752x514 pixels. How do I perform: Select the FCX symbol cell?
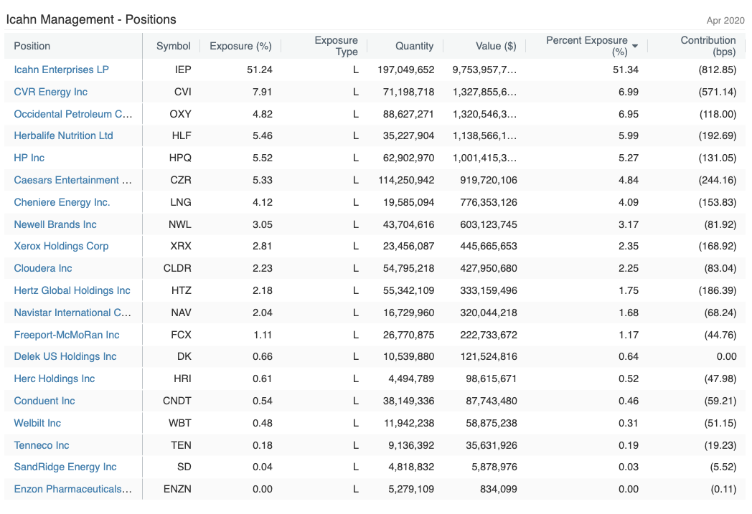click(x=182, y=335)
